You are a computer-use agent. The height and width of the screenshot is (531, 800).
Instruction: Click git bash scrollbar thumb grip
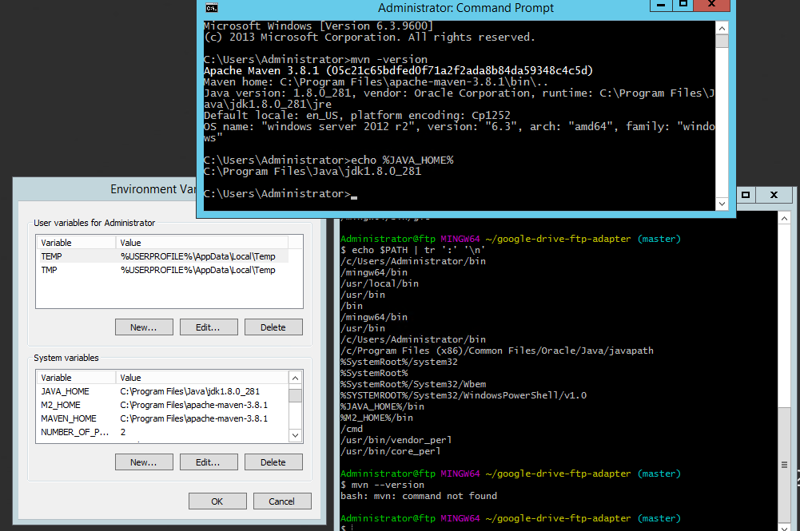[x=784, y=465]
